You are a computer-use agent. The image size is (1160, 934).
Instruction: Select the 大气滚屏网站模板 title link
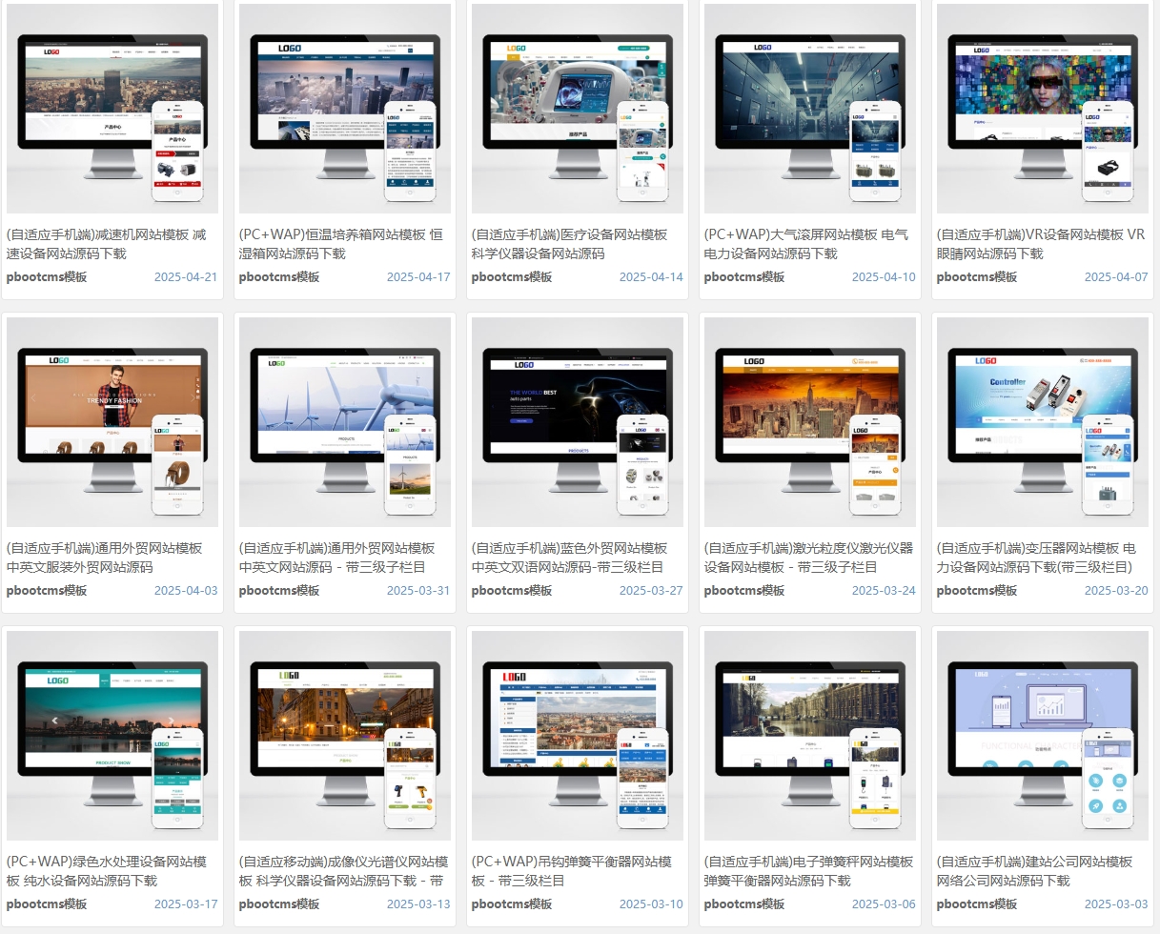coord(805,244)
